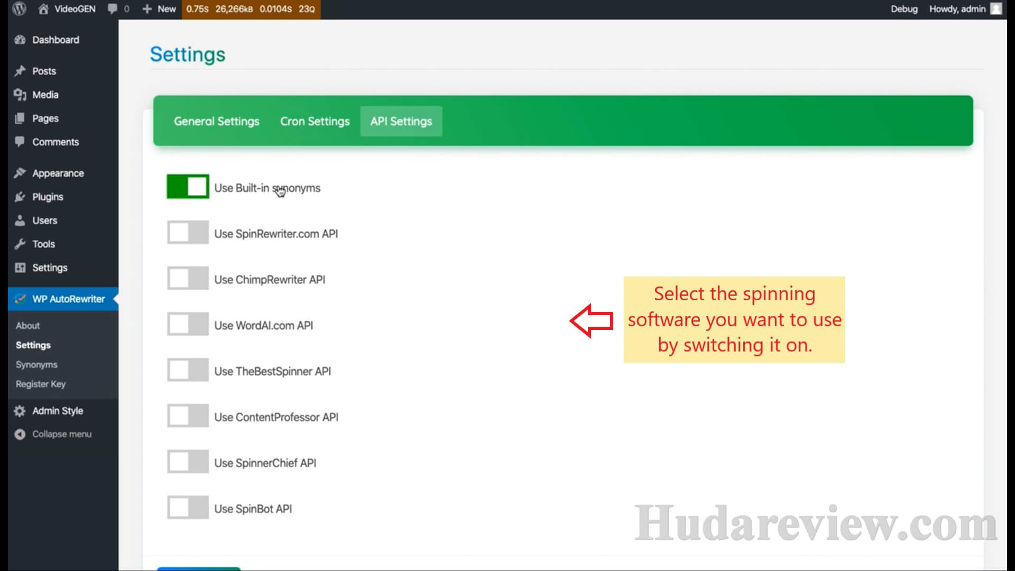Screen dimensions: 1015x571
Task: Enable Use ChimpRewriter API toggle
Action: point(188,278)
